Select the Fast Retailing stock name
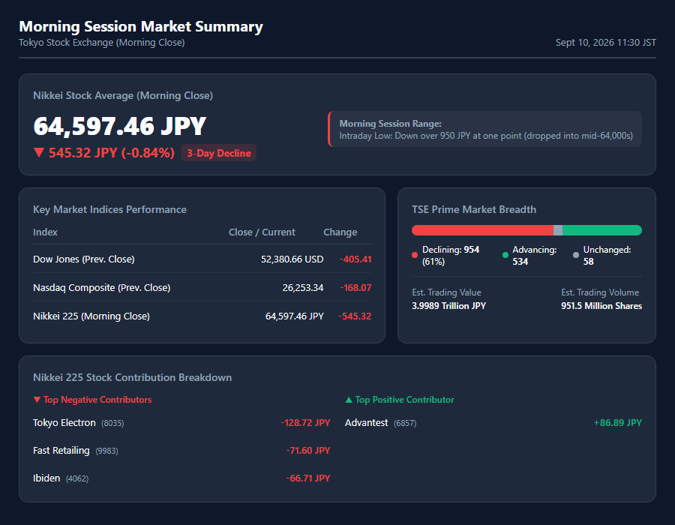 click(61, 451)
